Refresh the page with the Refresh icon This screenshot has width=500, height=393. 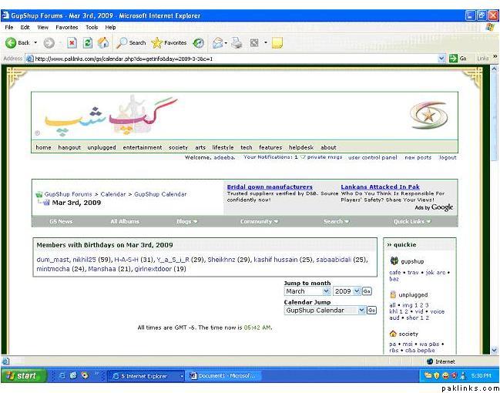tap(87, 42)
